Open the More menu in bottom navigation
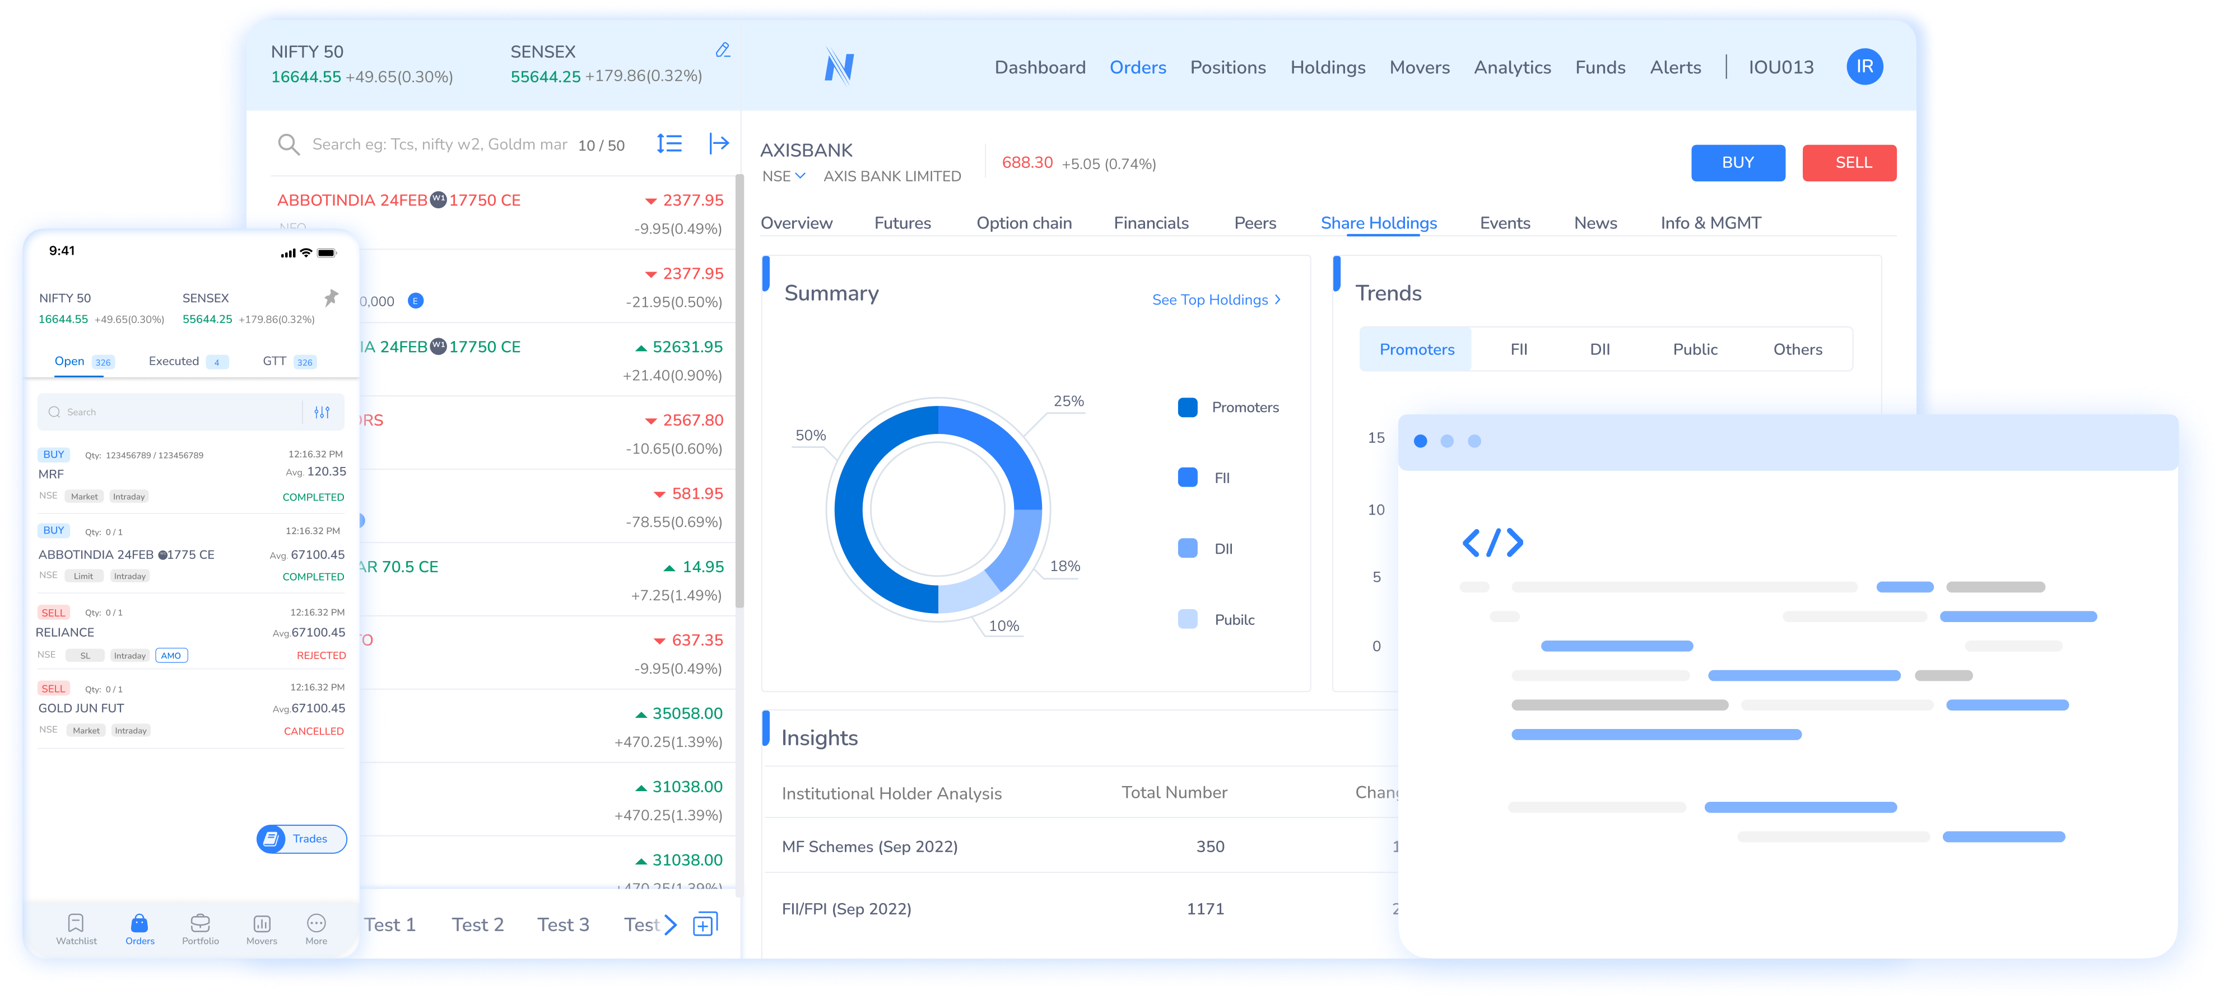Viewport: 2219px width, 1000px height. pyautogui.click(x=316, y=924)
